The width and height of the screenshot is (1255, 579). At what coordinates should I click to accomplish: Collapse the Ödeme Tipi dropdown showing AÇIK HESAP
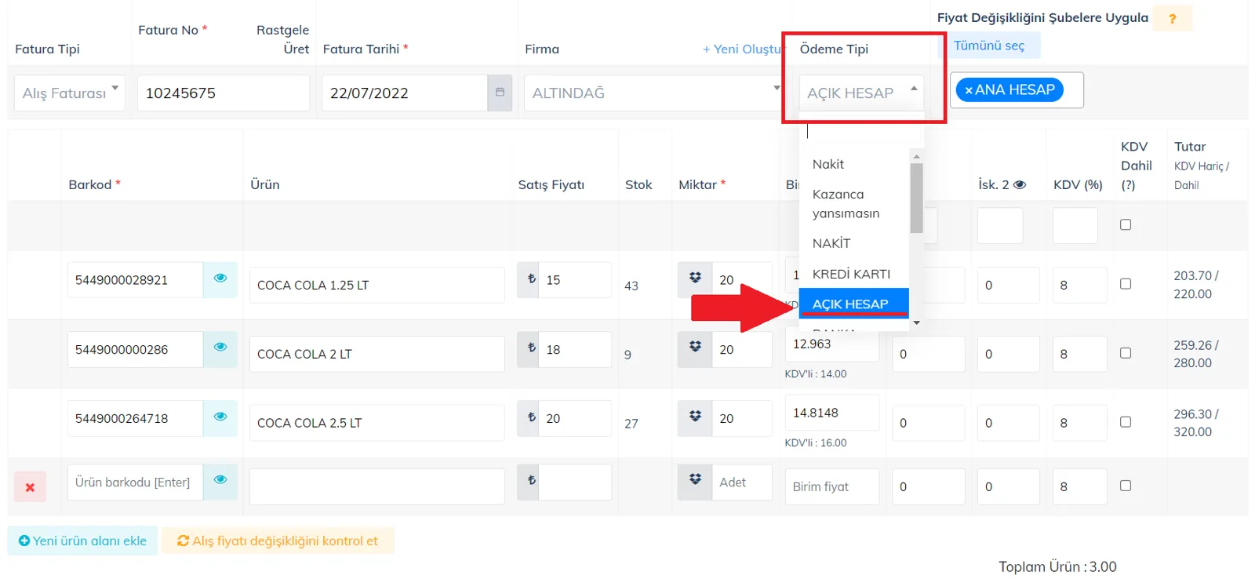[861, 93]
